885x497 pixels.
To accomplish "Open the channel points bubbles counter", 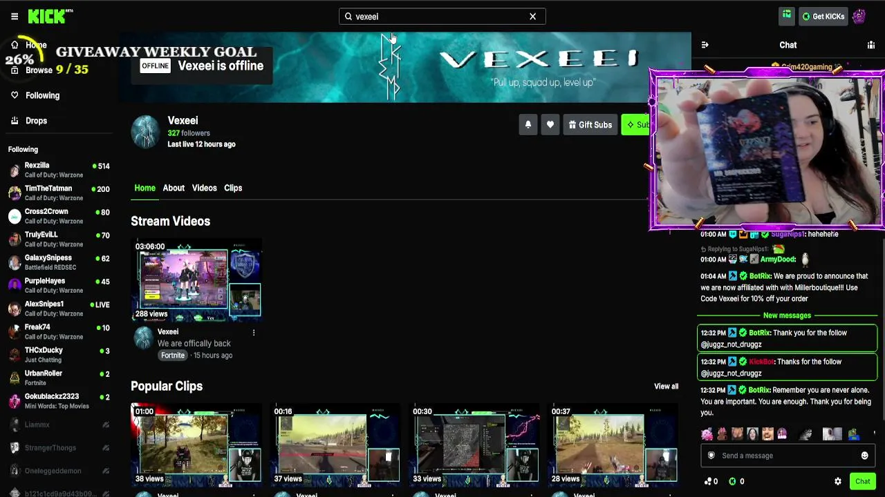I will pos(711,481).
